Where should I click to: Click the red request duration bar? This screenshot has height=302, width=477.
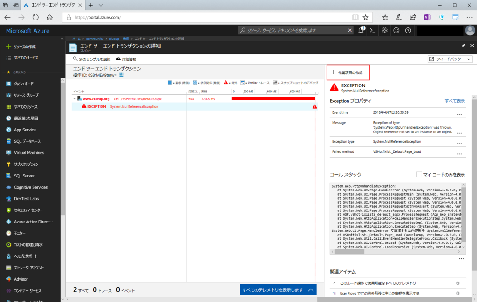point(273,98)
